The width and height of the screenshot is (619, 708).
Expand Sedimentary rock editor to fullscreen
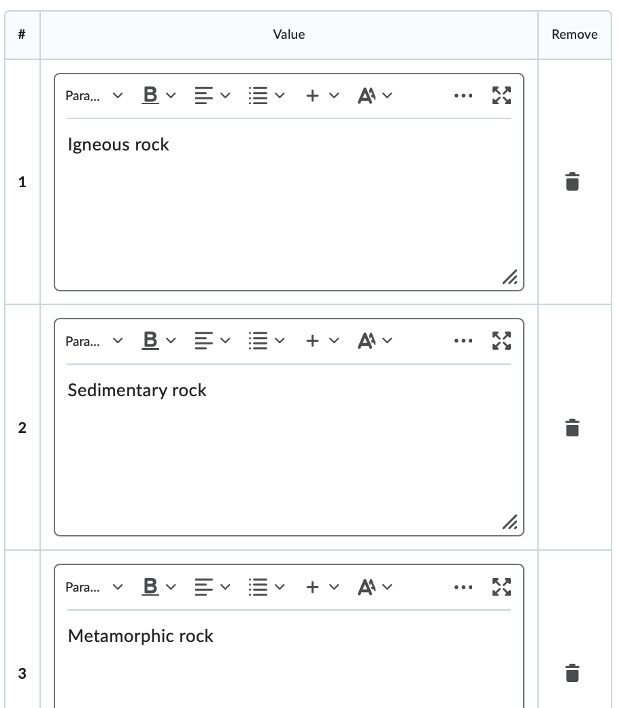point(501,341)
